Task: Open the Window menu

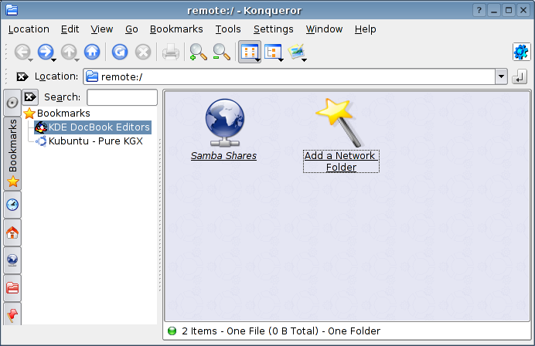Action: coord(324,29)
